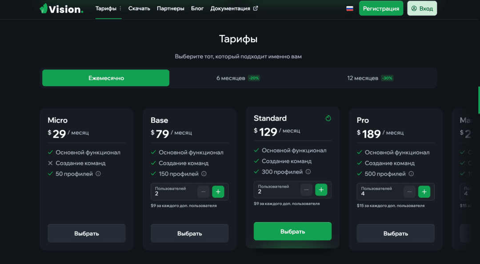The width and height of the screenshot is (480, 264).
Task: Switch to 12 месяцев billing
Action: [370, 78]
